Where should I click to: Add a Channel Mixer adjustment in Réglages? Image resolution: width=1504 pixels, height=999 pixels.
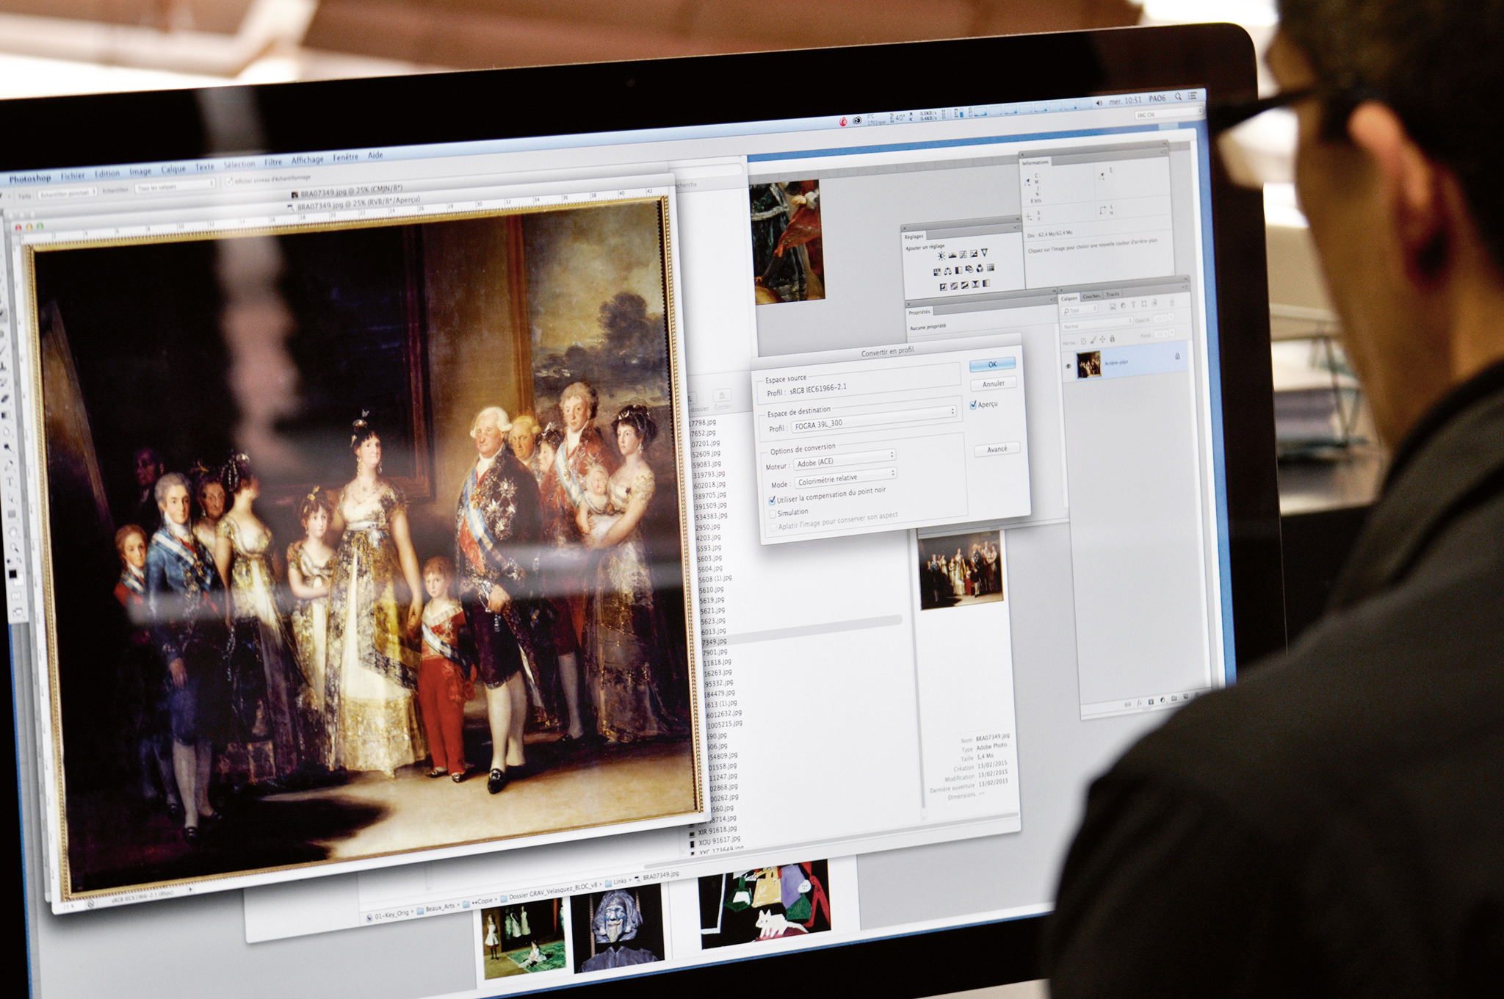980,268
